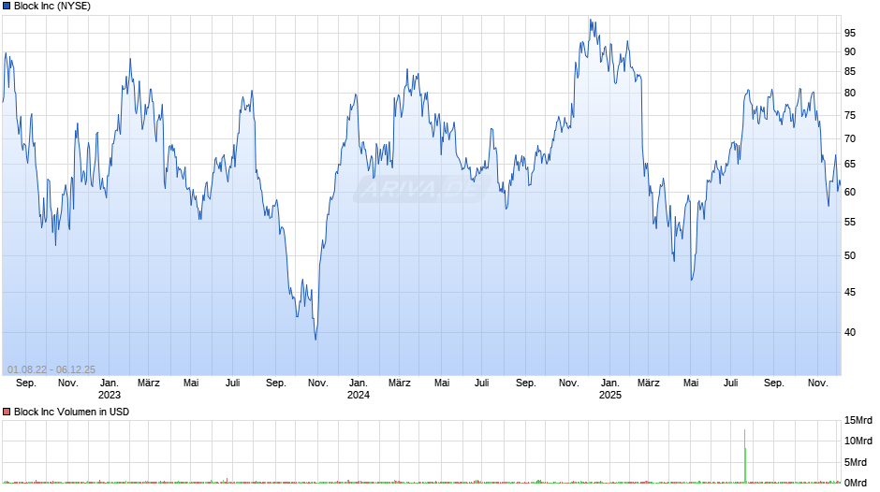
Task: Click the 55 price axis label
Action: click(850, 223)
